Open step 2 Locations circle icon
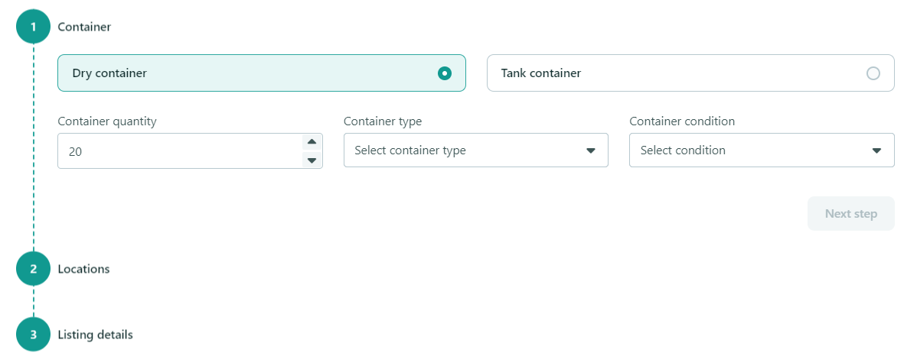Screen dimensions: 917x359 tap(34, 269)
